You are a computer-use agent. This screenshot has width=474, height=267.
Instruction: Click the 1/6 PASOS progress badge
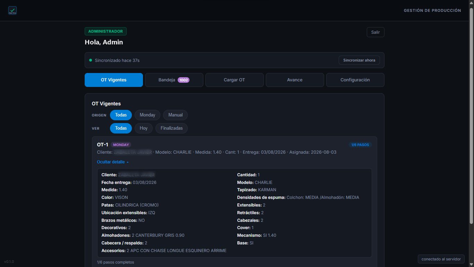360,145
